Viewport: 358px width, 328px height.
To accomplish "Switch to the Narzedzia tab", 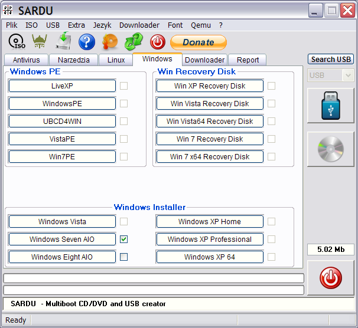I will [73, 60].
